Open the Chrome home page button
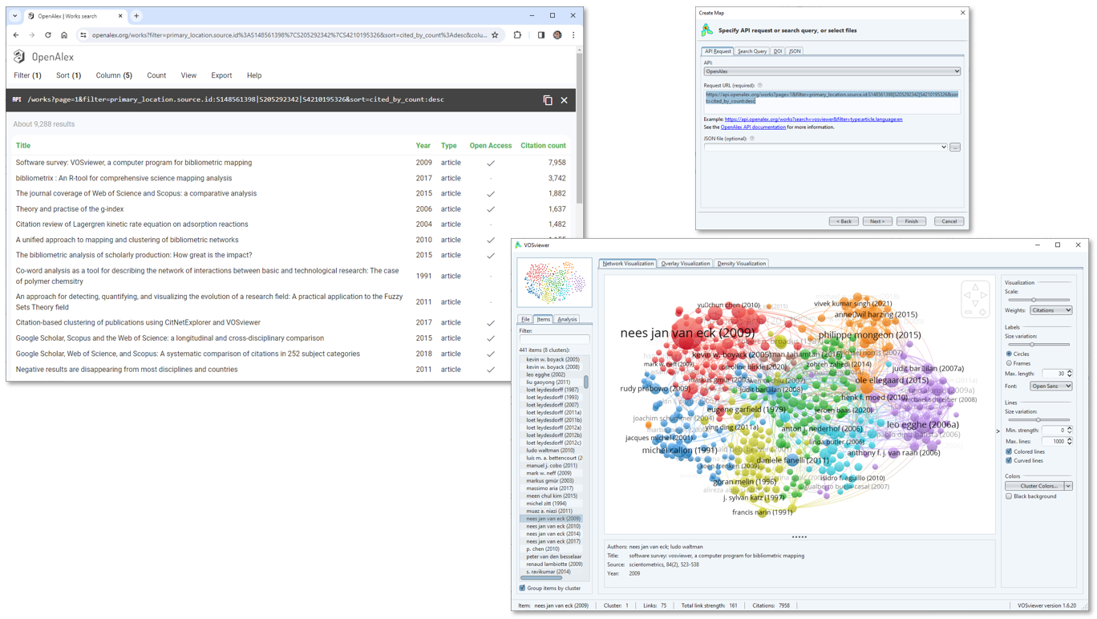The width and height of the screenshot is (1097, 619). (64, 35)
